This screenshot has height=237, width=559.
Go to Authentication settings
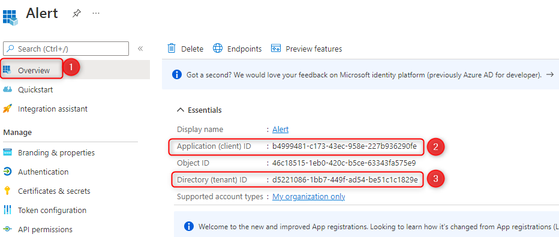43,172
